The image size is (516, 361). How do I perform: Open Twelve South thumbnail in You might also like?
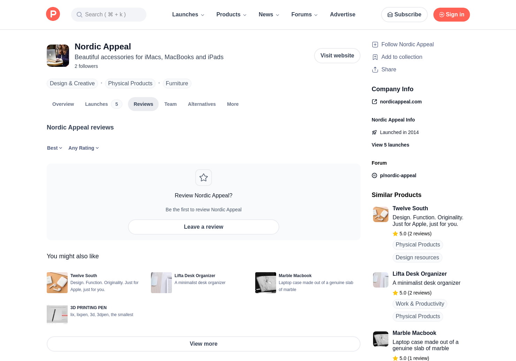[x=57, y=283]
